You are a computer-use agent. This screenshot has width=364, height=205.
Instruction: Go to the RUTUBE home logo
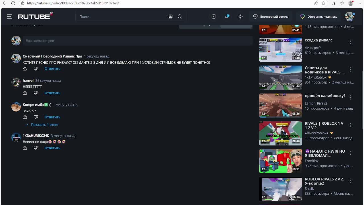(x=35, y=16)
